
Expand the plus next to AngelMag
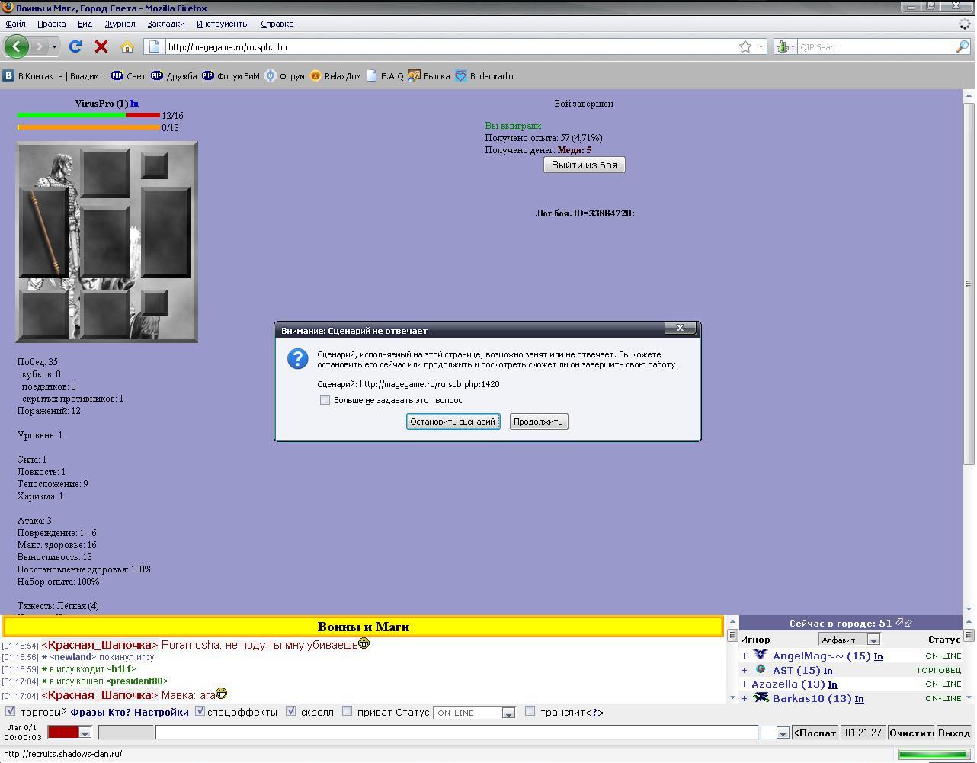click(x=744, y=656)
